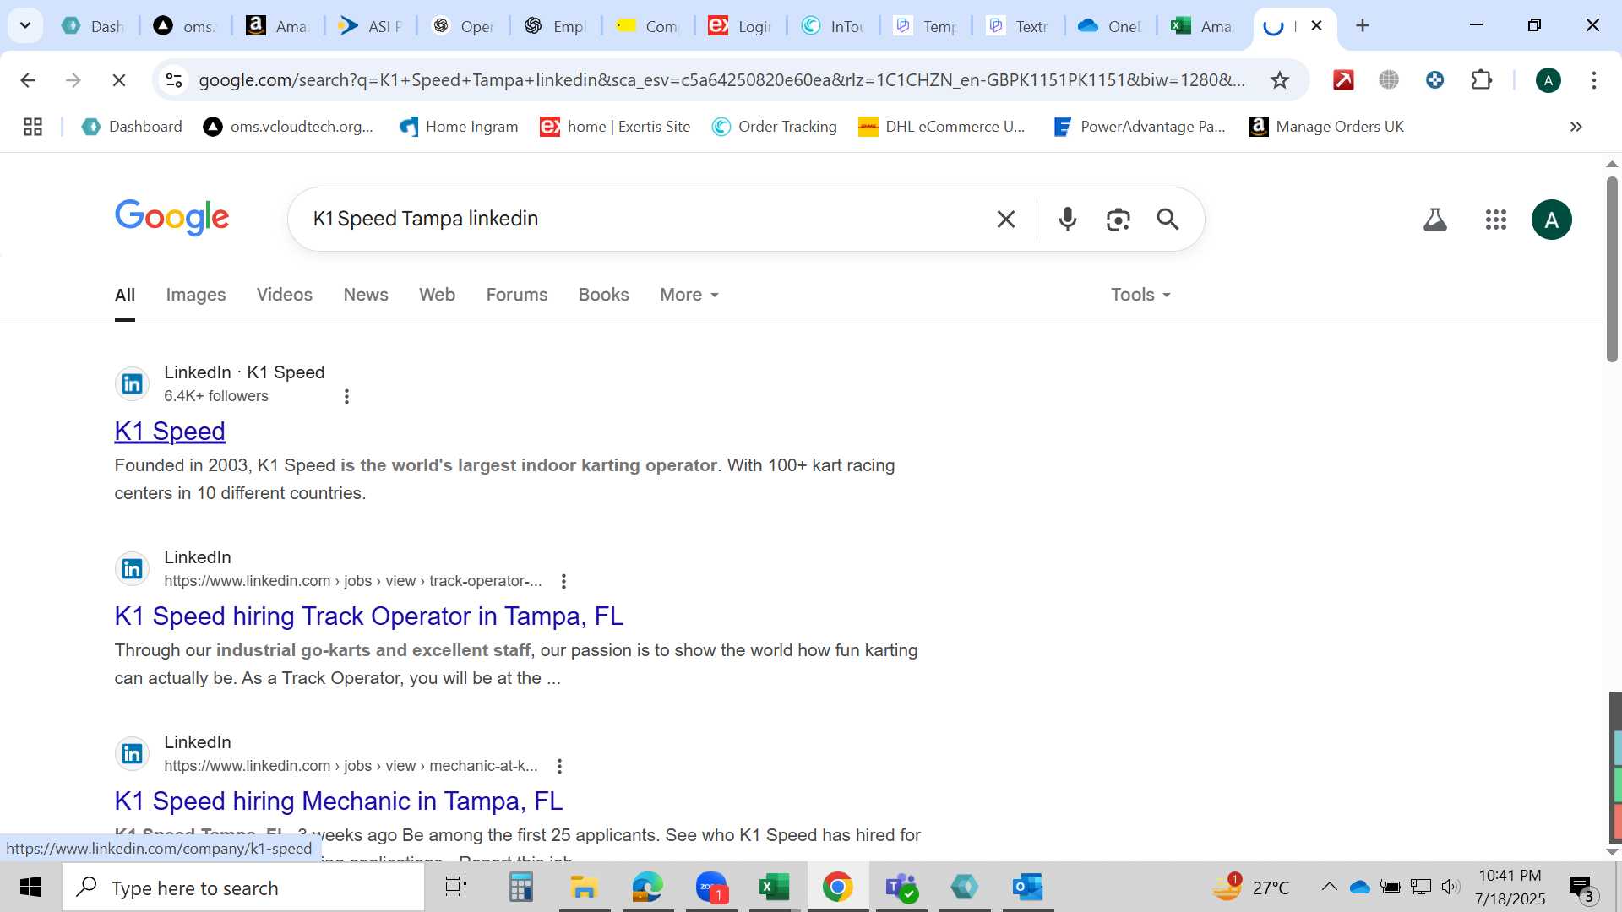Open Zoom from the taskbar
The image size is (1622, 912).
[711, 888]
